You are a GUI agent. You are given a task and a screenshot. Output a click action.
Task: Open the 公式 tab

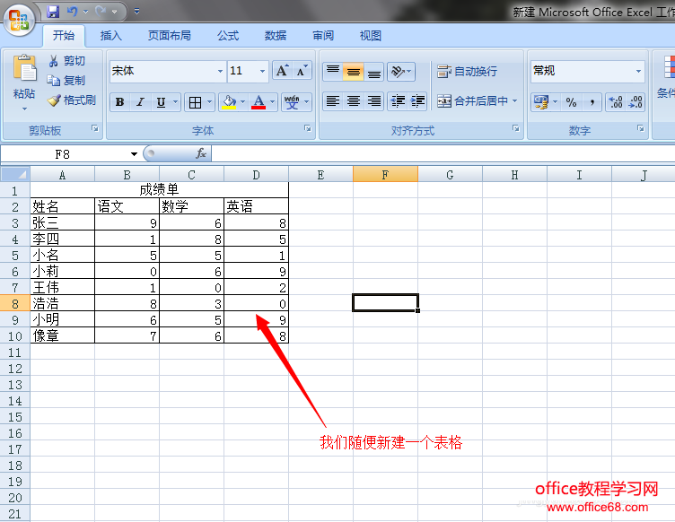(x=228, y=36)
